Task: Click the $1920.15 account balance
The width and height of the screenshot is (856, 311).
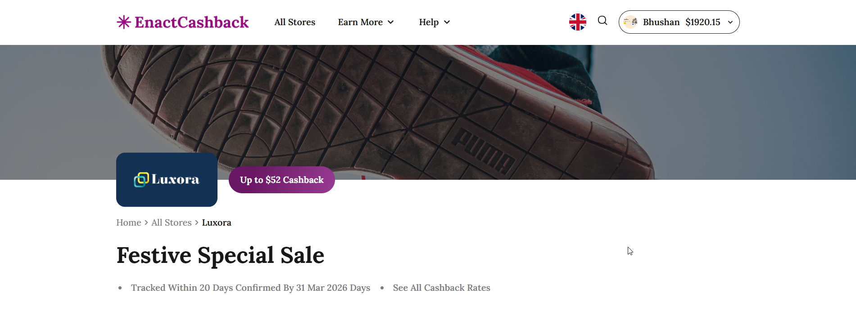Action: [702, 22]
